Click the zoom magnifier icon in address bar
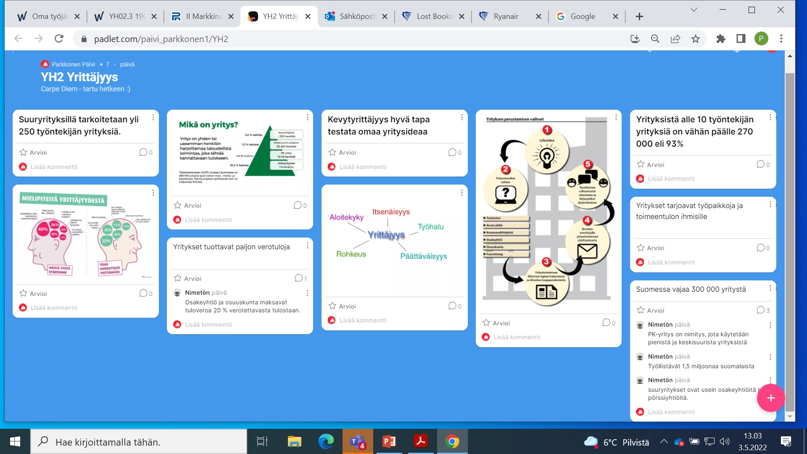The height and width of the screenshot is (454, 807). tap(655, 39)
